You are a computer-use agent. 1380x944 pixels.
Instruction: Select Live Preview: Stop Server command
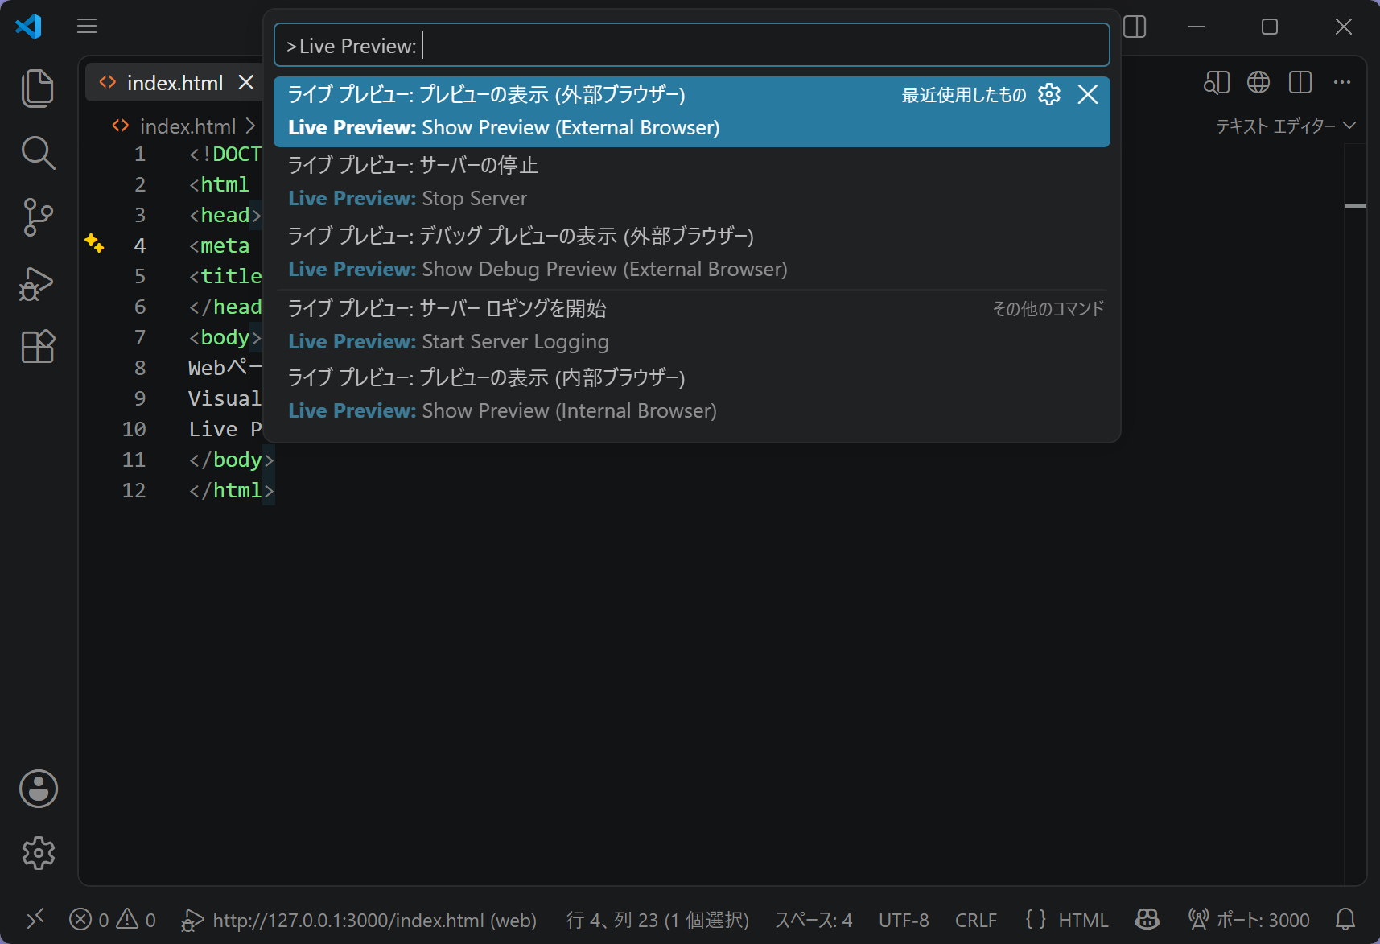[692, 182]
